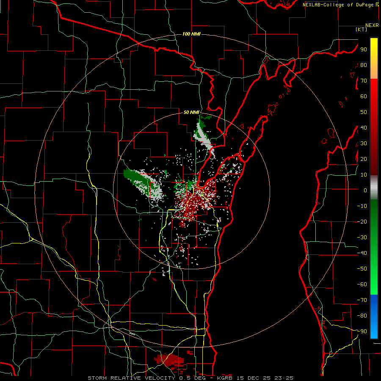Click the positive 60 scale value

coord(364,96)
